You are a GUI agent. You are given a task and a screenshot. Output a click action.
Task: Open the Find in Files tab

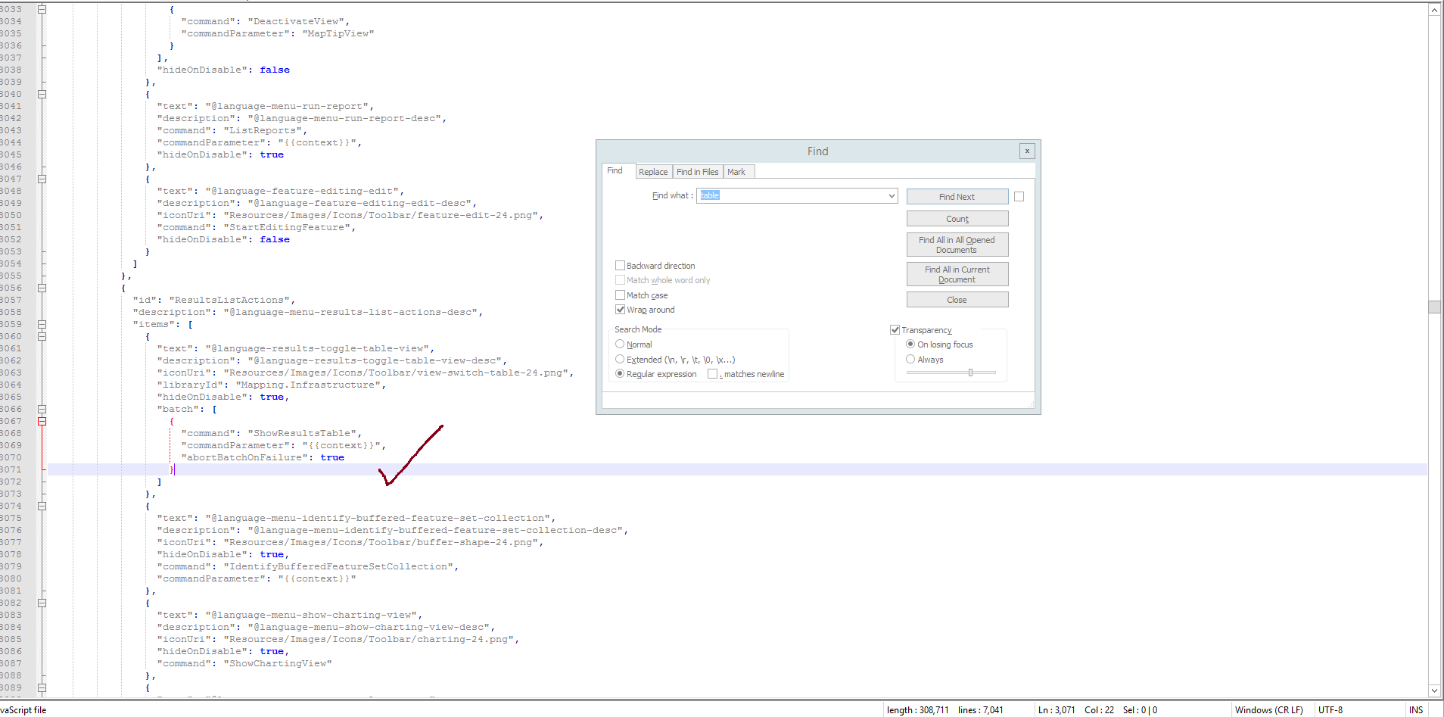pos(698,172)
